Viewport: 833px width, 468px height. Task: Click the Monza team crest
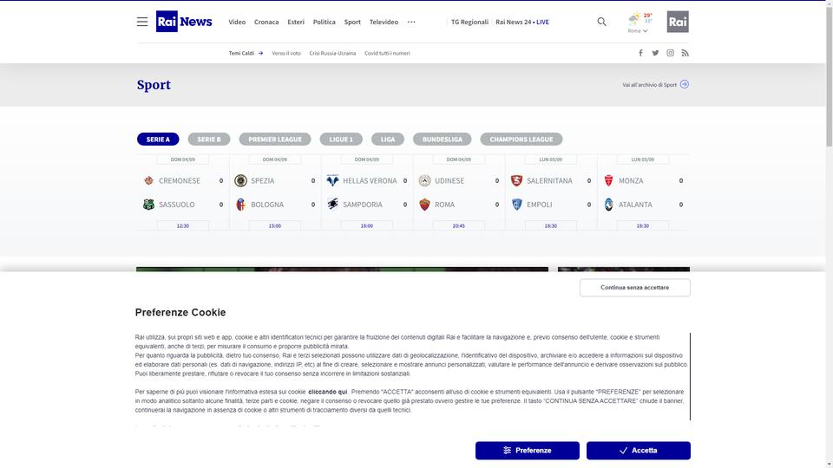(609, 180)
